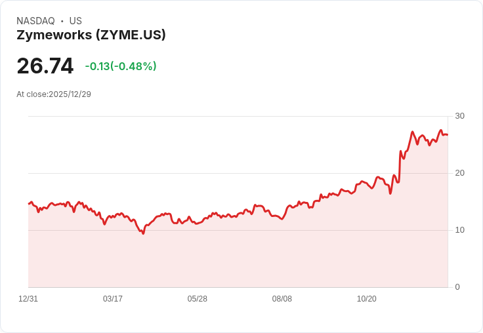Click the 30 y-axis price label
The width and height of the screenshot is (483, 333).
tap(459, 116)
